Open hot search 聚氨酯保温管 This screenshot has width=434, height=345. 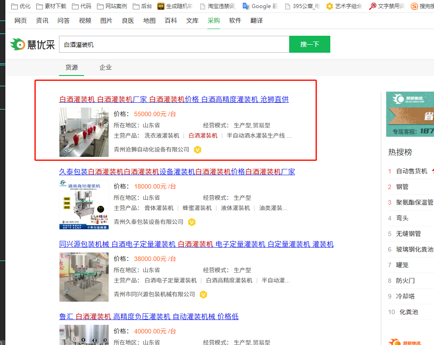click(415, 202)
